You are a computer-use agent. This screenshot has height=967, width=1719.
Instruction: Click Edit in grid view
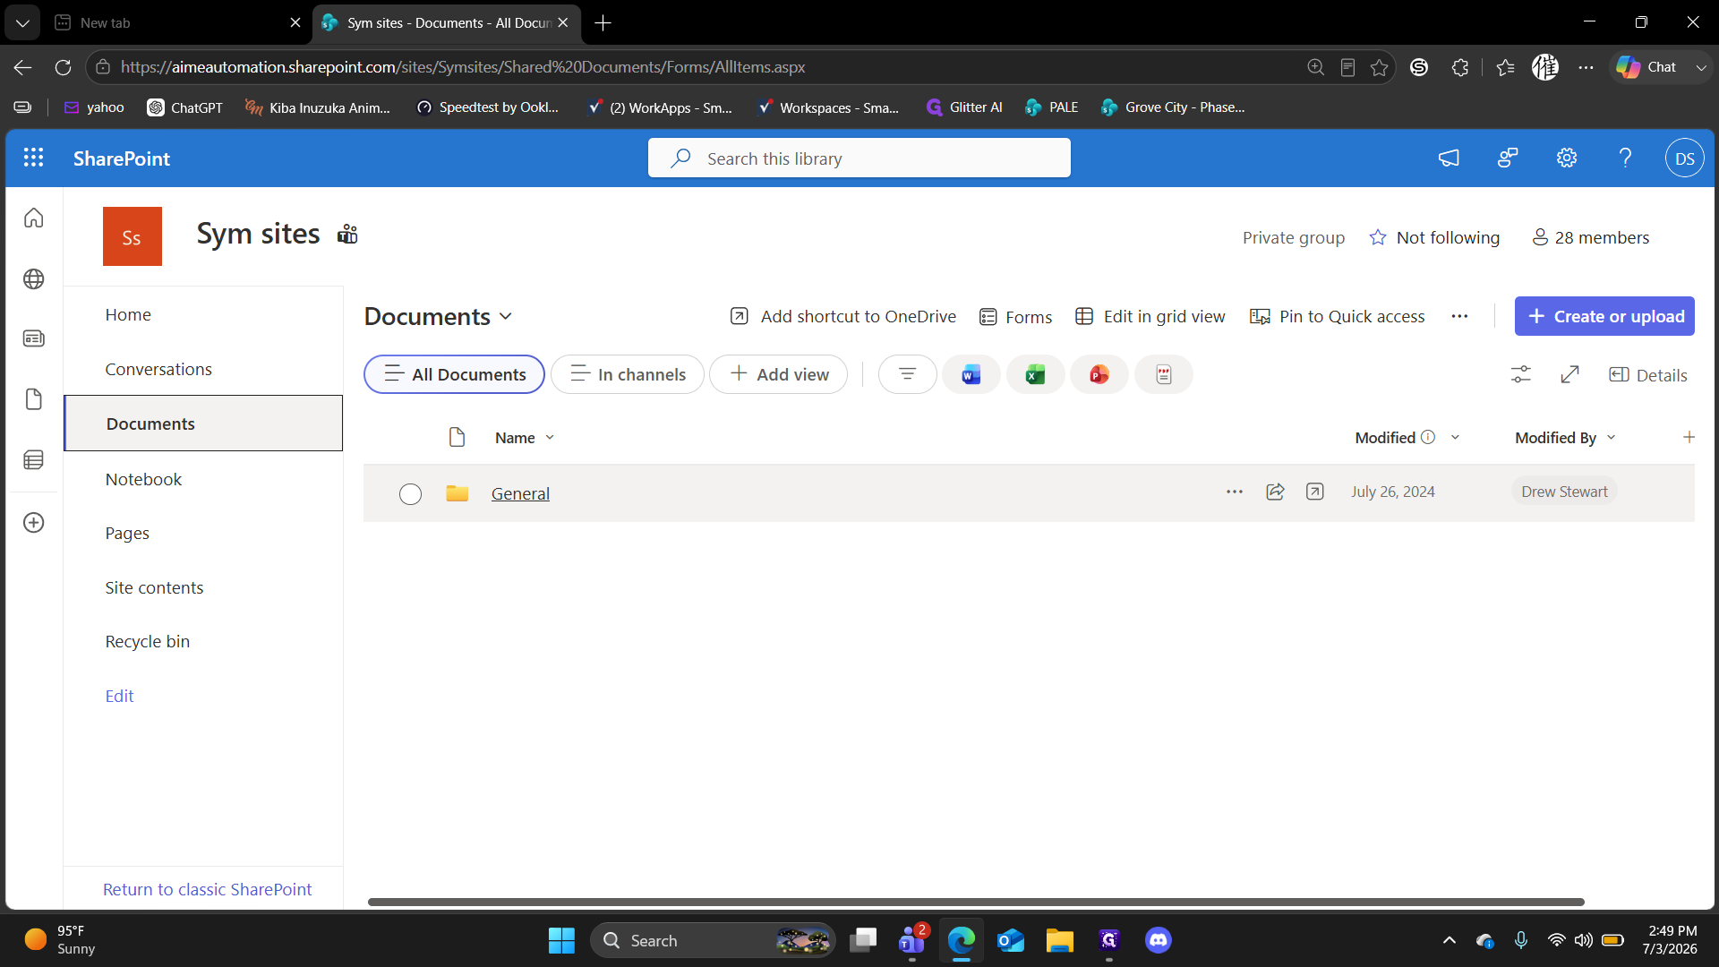[1150, 316]
